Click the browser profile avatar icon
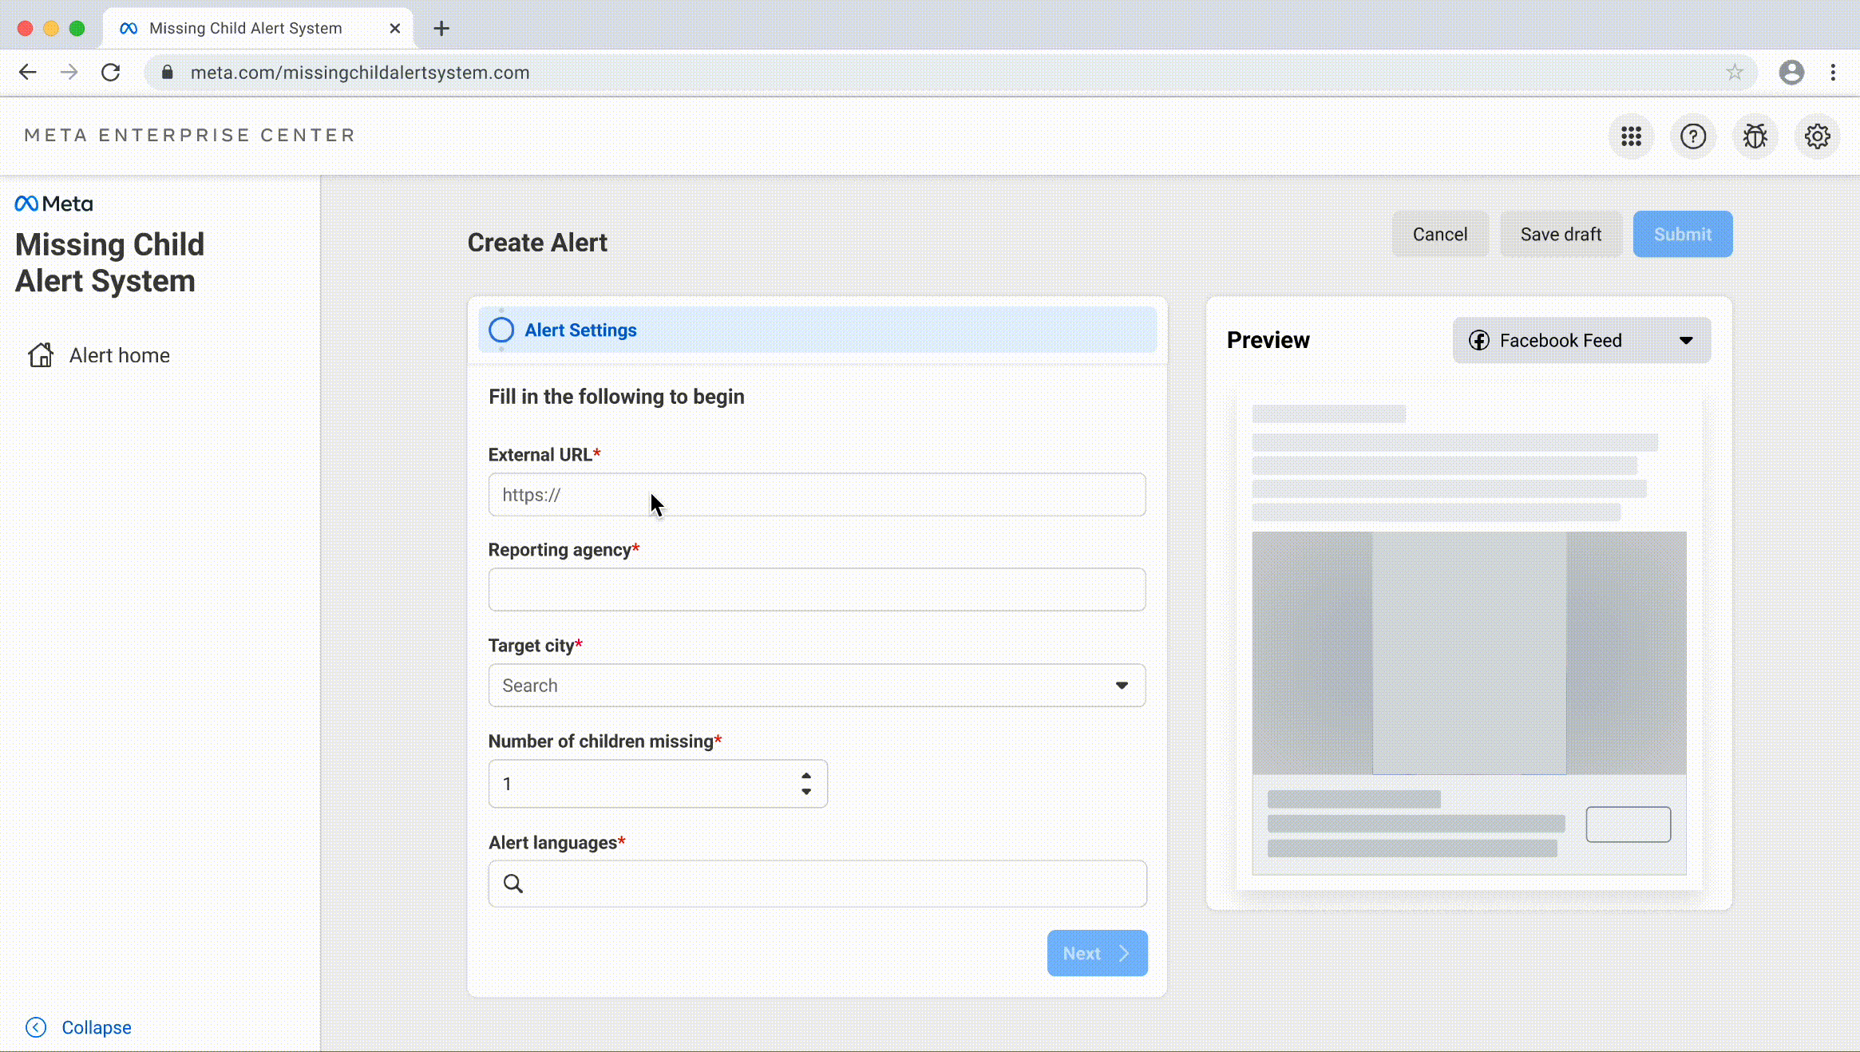This screenshot has height=1052, width=1860. pos(1791,73)
